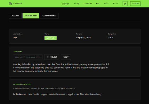Copy the license key
This screenshot has width=149, height=104.
pos(66,57)
